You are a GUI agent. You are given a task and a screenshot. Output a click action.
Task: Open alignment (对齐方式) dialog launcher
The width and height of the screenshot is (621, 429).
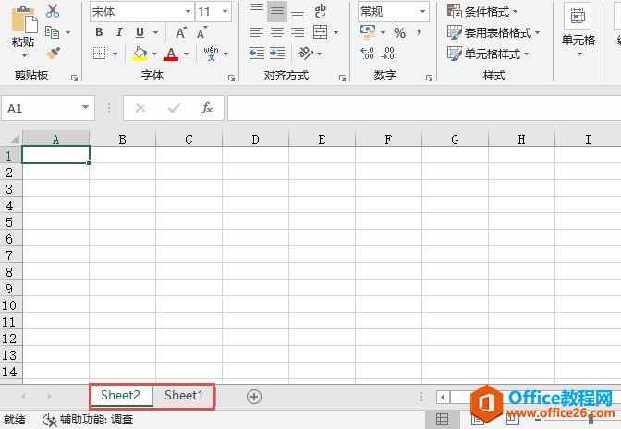pos(342,77)
